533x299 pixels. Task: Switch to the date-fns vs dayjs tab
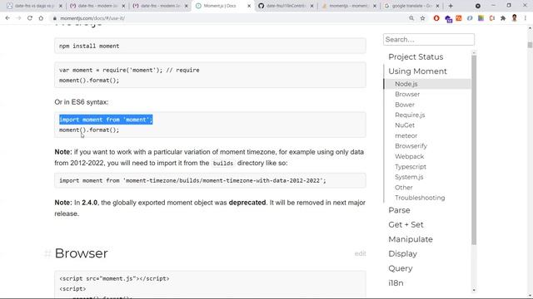[34, 6]
